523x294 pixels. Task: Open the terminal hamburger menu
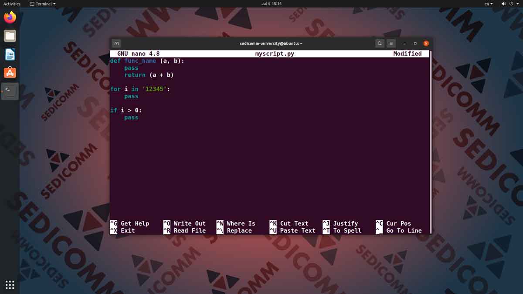pos(391,44)
